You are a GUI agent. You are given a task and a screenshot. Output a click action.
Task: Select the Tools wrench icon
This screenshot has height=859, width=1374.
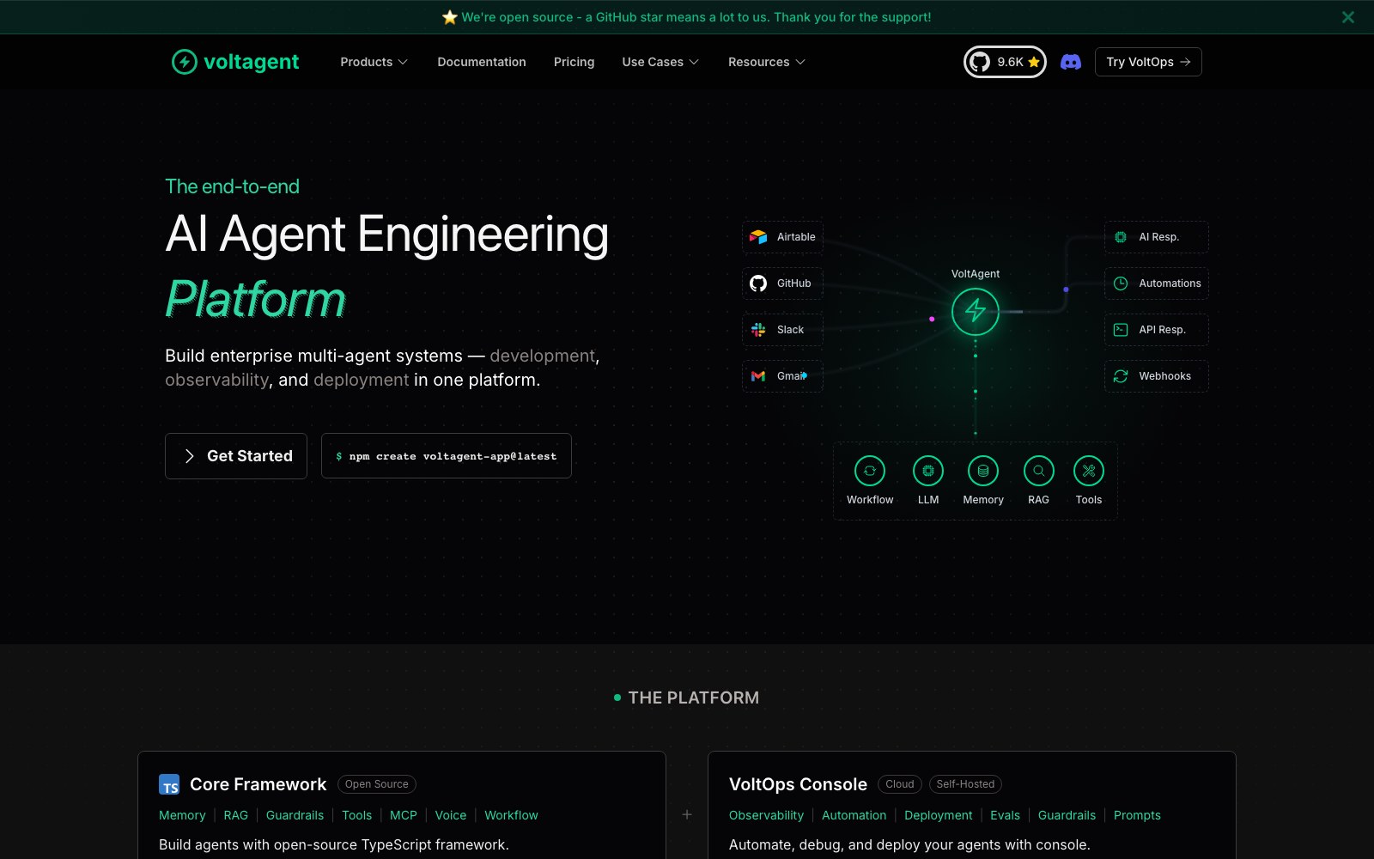pos(1089,471)
